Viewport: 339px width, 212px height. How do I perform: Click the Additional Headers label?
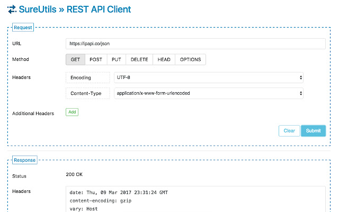(33, 113)
